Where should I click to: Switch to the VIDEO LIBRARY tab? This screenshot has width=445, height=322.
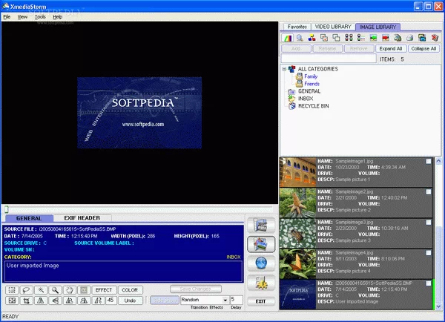(x=333, y=27)
